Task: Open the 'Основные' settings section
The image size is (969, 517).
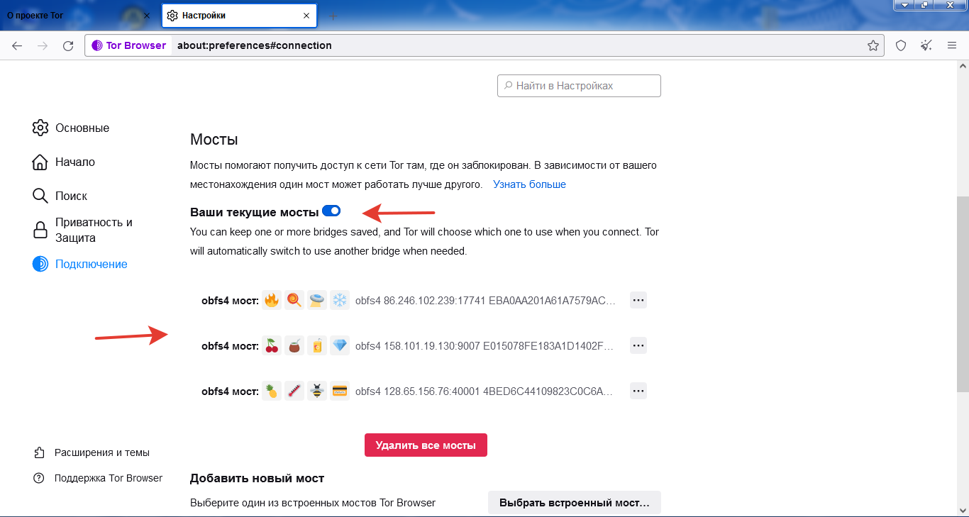Action: 71,128
